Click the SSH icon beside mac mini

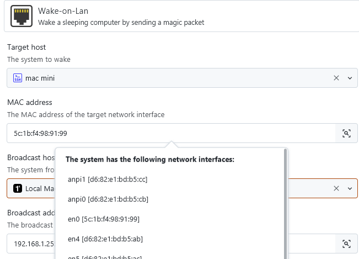coord(18,78)
